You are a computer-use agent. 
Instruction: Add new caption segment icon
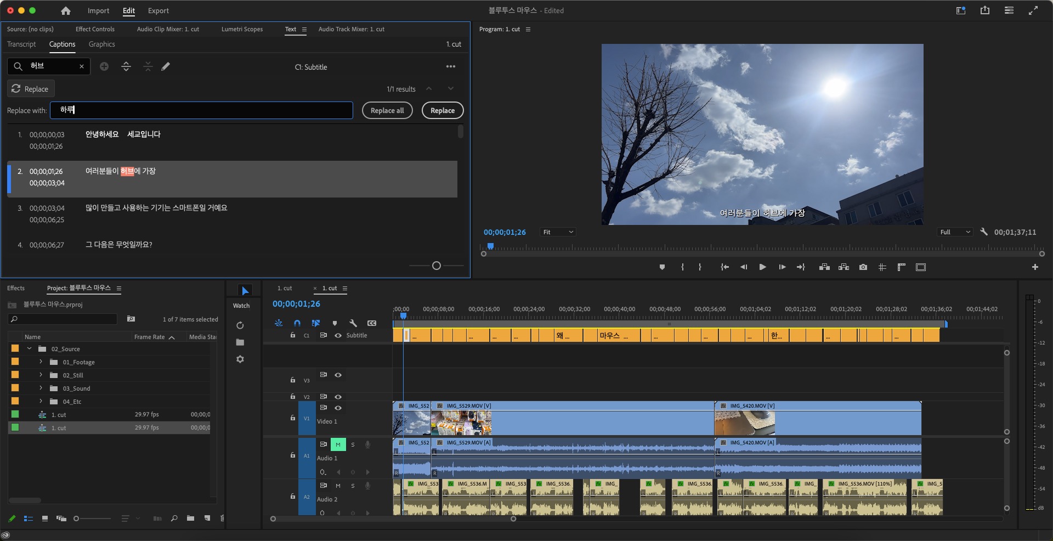[104, 66]
